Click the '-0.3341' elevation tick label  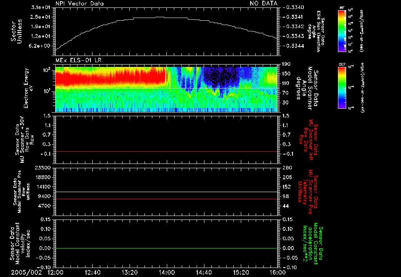pyautogui.click(x=294, y=17)
